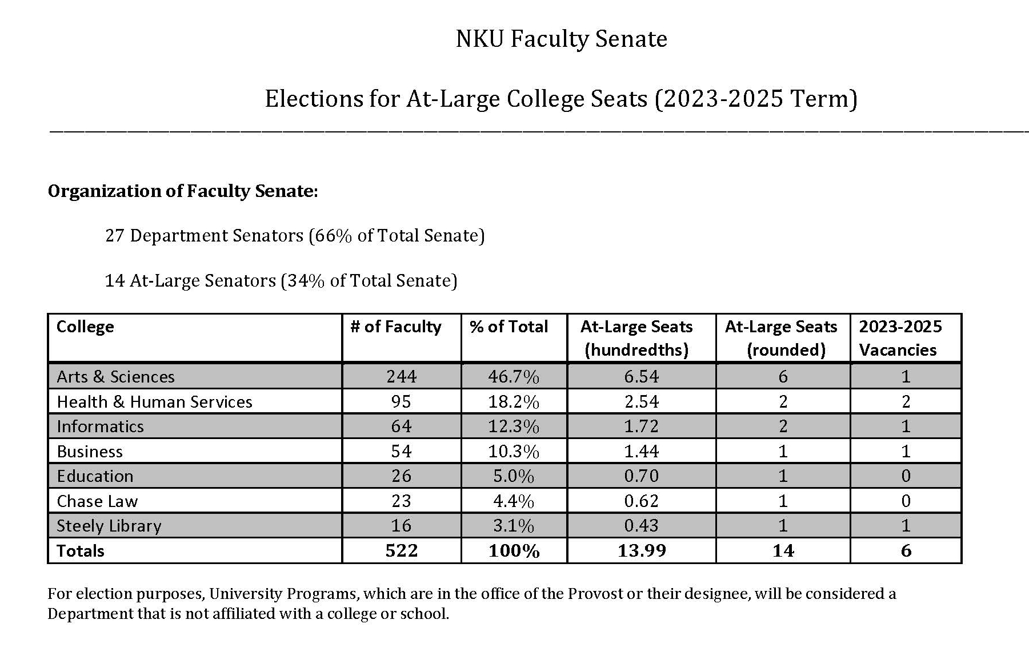Select the Steely Library row label
The height and width of the screenshot is (672, 1029).
(109, 526)
